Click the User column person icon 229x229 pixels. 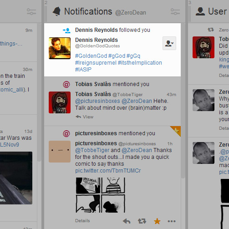tap(200, 11)
